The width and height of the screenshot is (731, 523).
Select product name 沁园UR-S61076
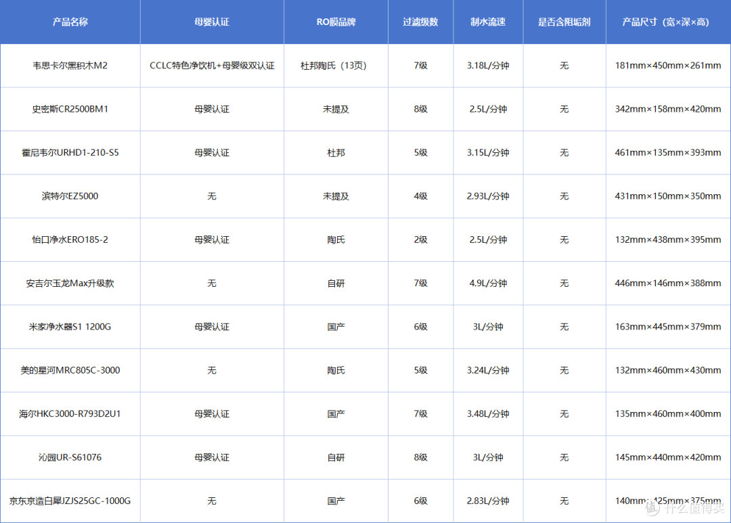(x=70, y=457)
